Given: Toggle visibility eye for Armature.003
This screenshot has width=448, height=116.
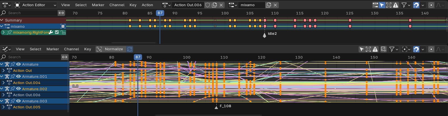Looking at the screenshot, I should (18, 101).
